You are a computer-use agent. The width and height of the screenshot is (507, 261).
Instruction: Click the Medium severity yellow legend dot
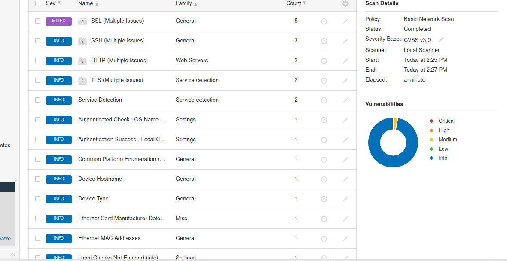coord(431,140)
